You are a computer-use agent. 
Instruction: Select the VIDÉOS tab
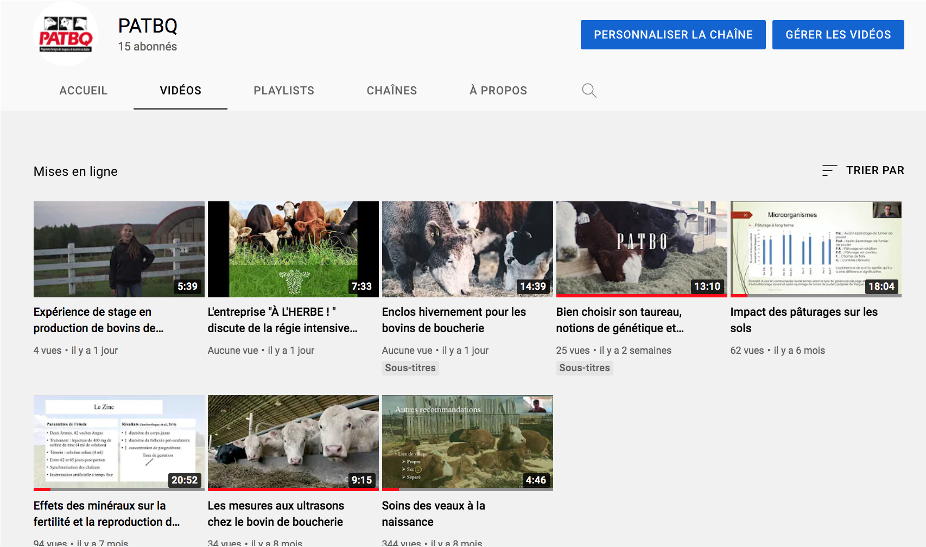click(181, 91)
